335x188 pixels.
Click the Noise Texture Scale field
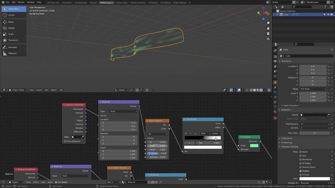(157, 146)
